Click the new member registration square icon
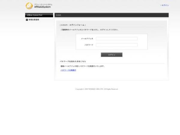This screenshot has width=180, height=135. click(x=27, y=20)
